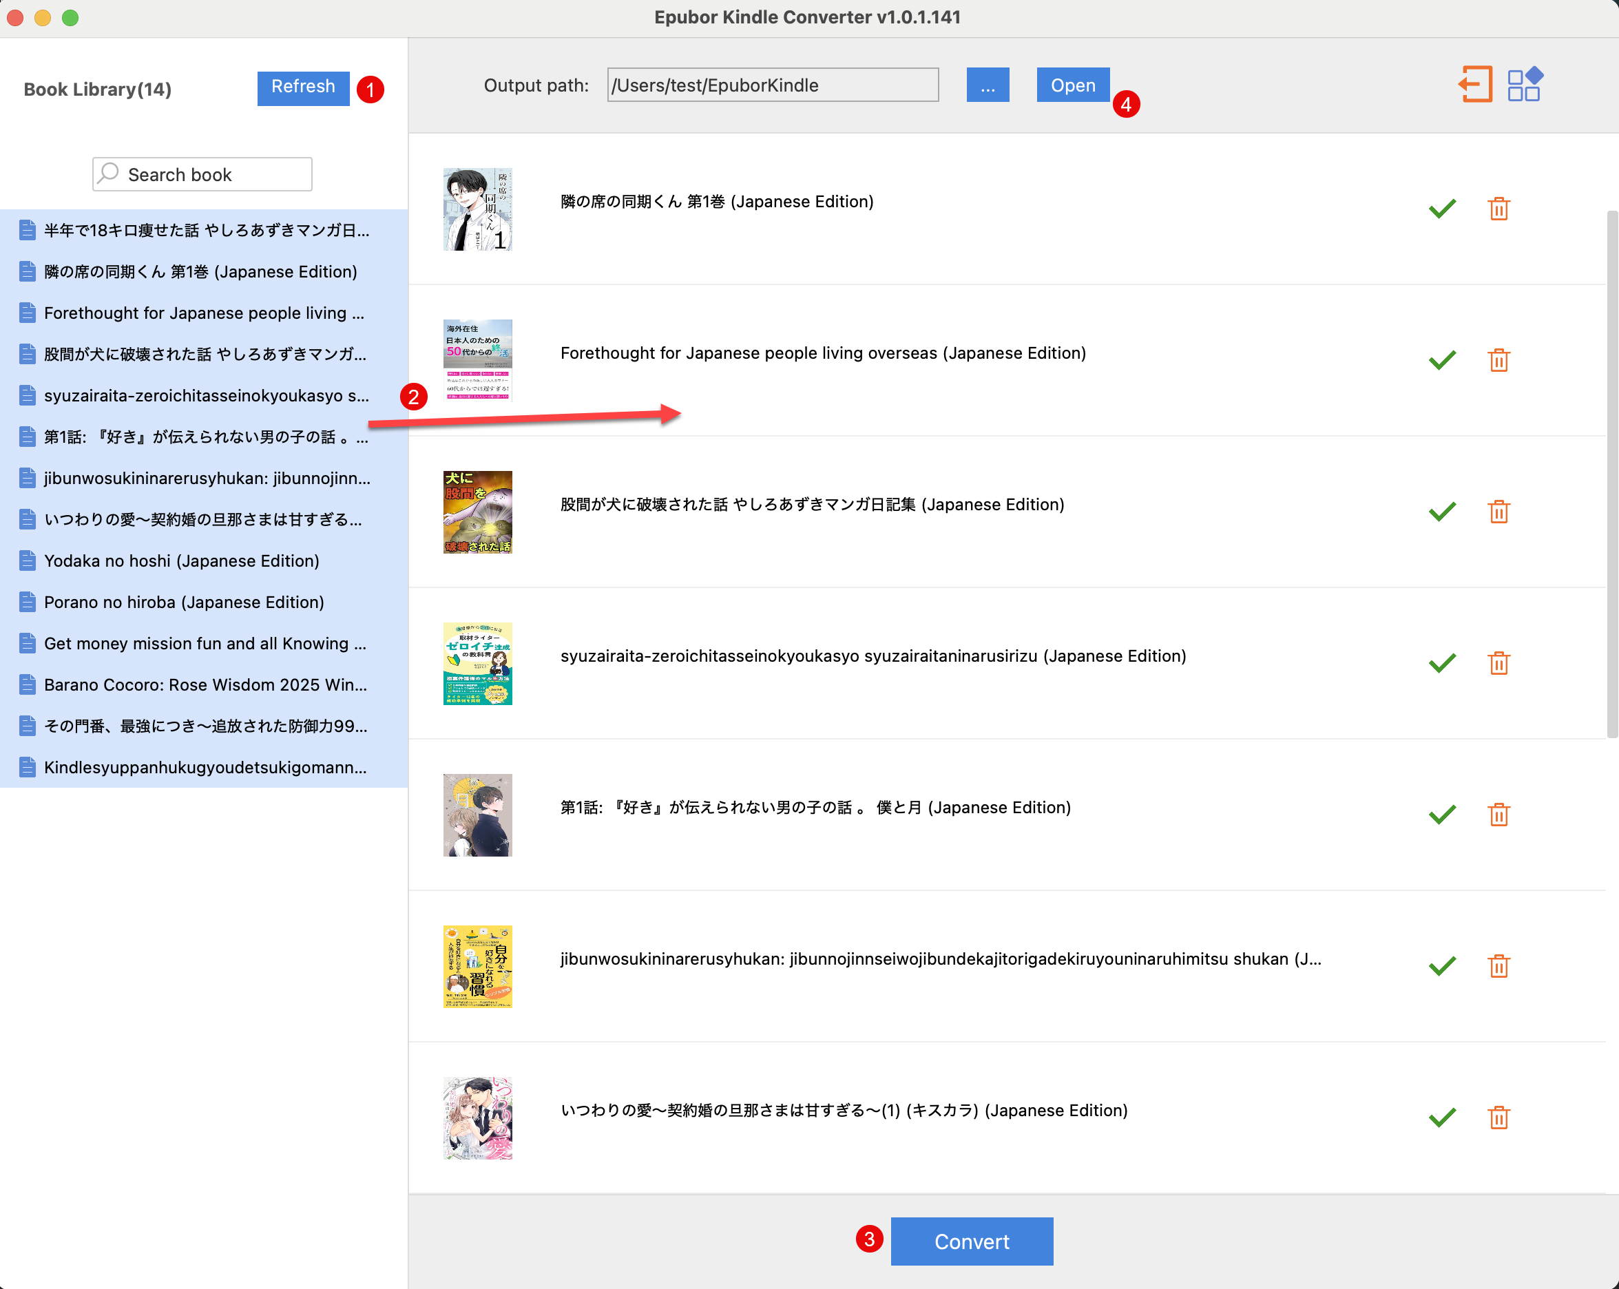Remove syuzairaita-zeroichitasseinokyoukasyo from the list

1498,663
